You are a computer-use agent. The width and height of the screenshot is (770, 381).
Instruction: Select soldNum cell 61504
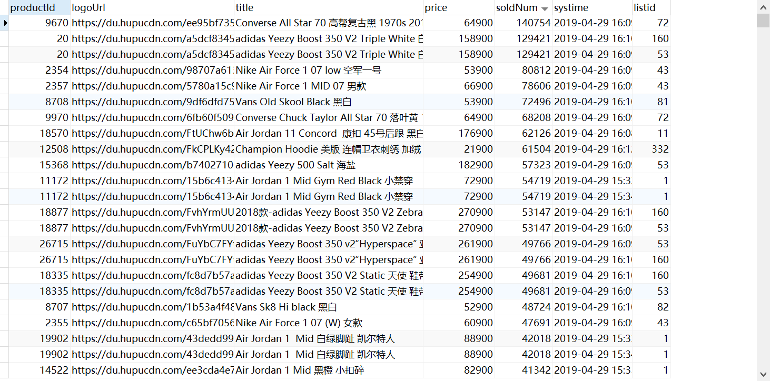[x=524, y=149]
